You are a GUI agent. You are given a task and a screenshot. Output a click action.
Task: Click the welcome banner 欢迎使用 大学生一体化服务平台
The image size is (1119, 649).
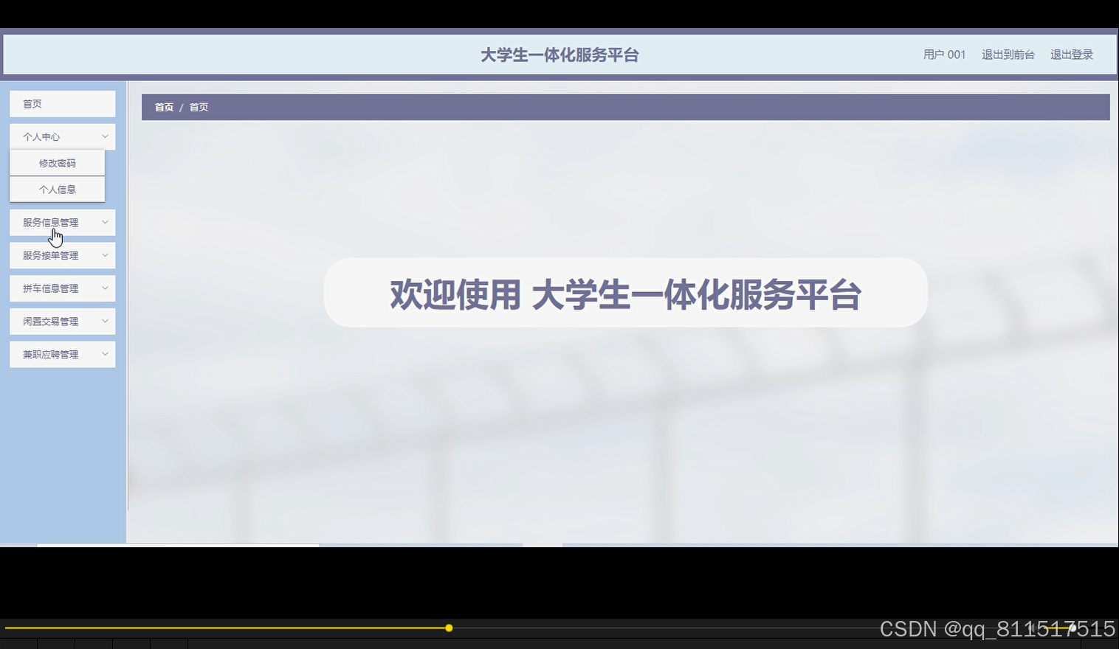625,293
